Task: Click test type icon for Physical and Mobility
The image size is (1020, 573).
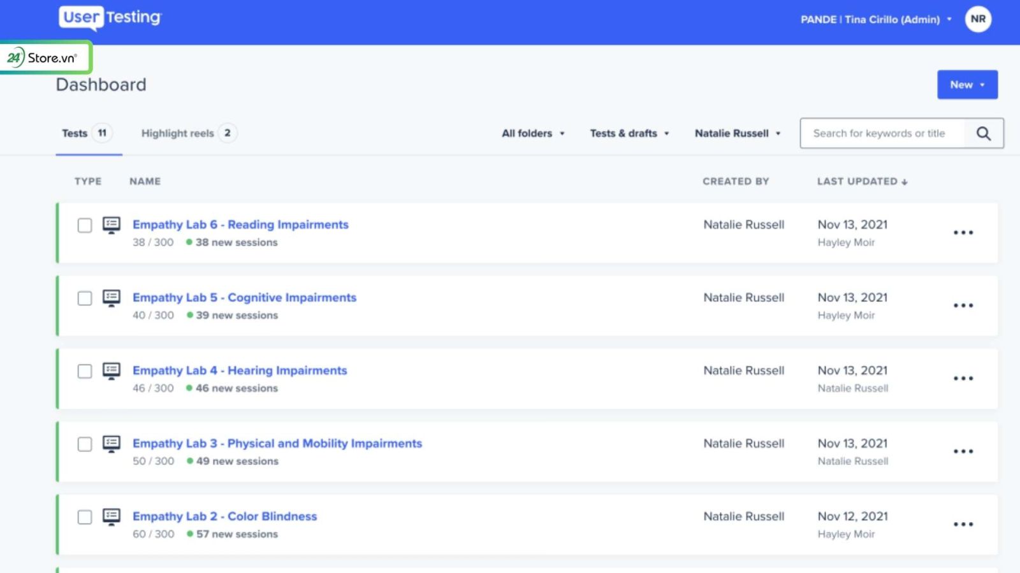Action: pos(112,444)
